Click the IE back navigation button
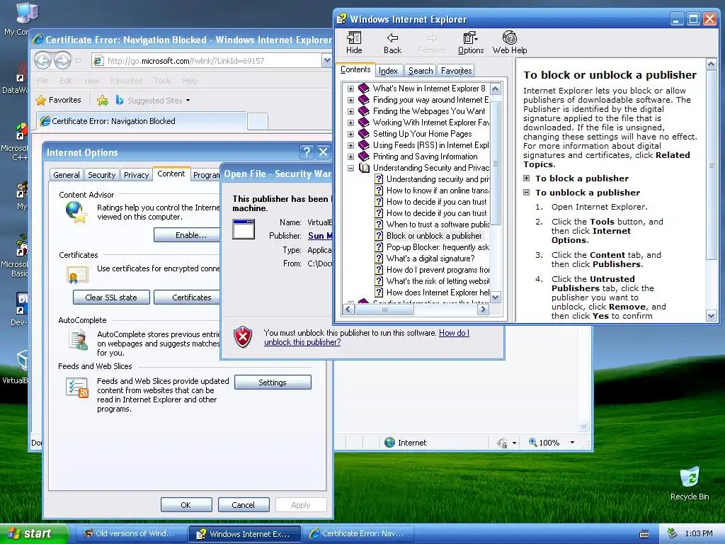 pos(42,60)
